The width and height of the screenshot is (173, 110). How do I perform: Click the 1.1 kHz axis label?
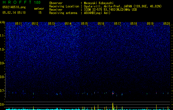point(2,36)
